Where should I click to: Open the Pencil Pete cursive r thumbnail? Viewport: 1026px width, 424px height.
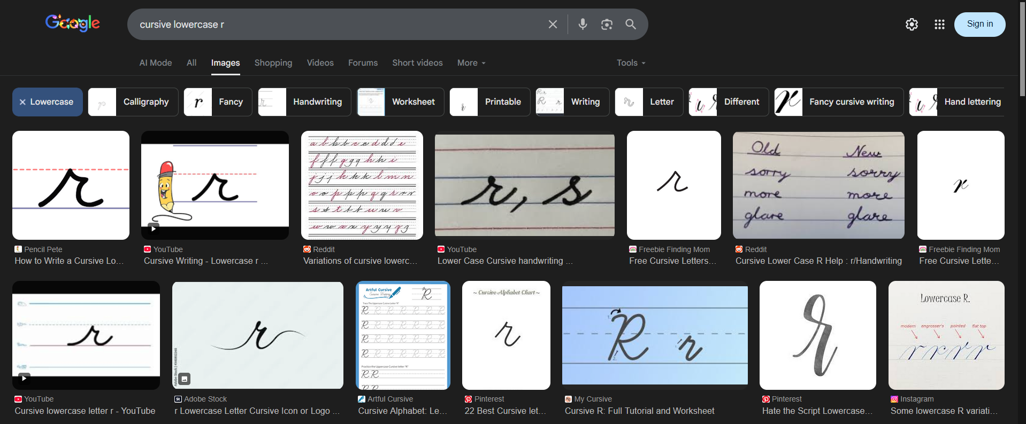point(71,185)
